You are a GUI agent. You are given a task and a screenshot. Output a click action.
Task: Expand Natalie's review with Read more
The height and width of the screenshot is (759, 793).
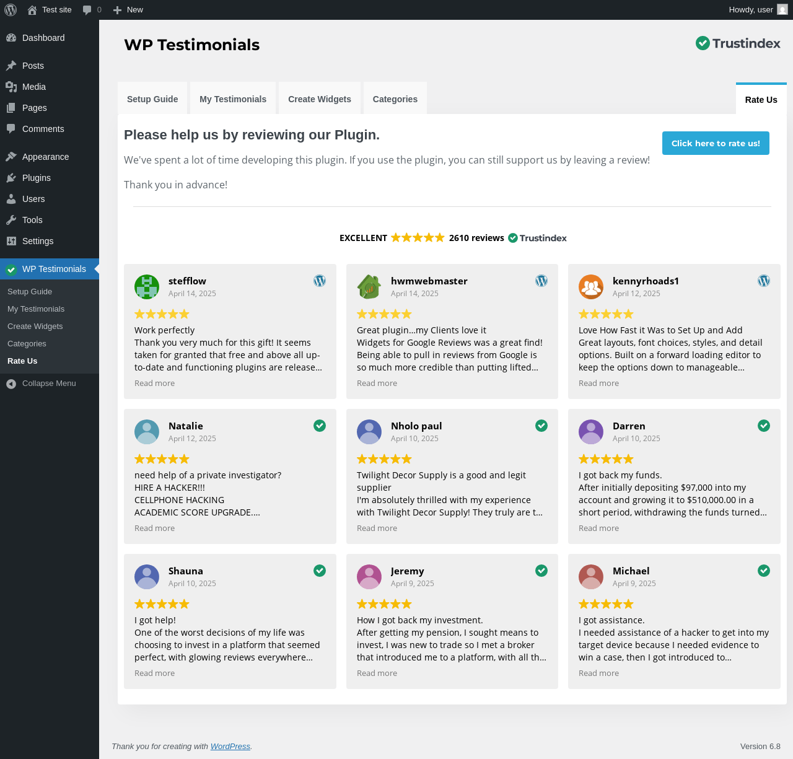coord(154,529)
